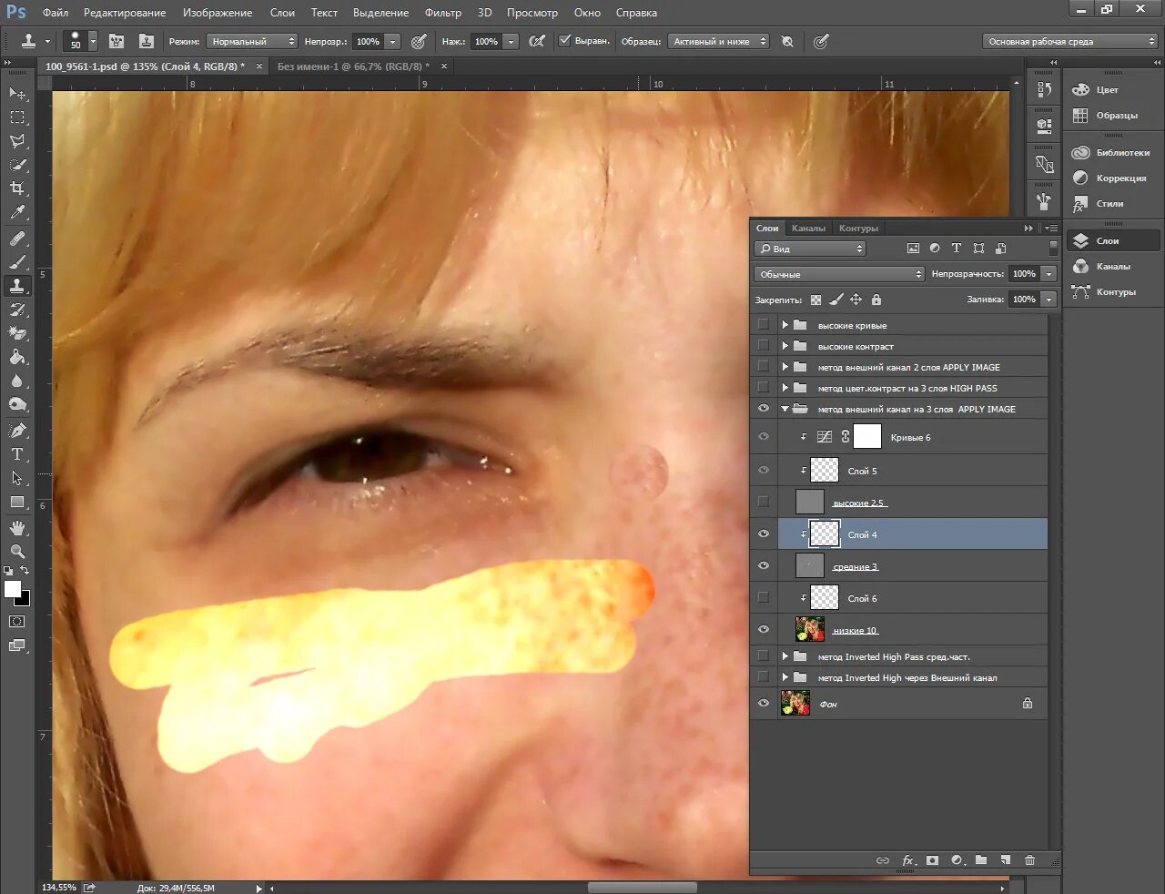Select the Brush tool
This screenshot has height=894, width=1165.
[17, 262]
